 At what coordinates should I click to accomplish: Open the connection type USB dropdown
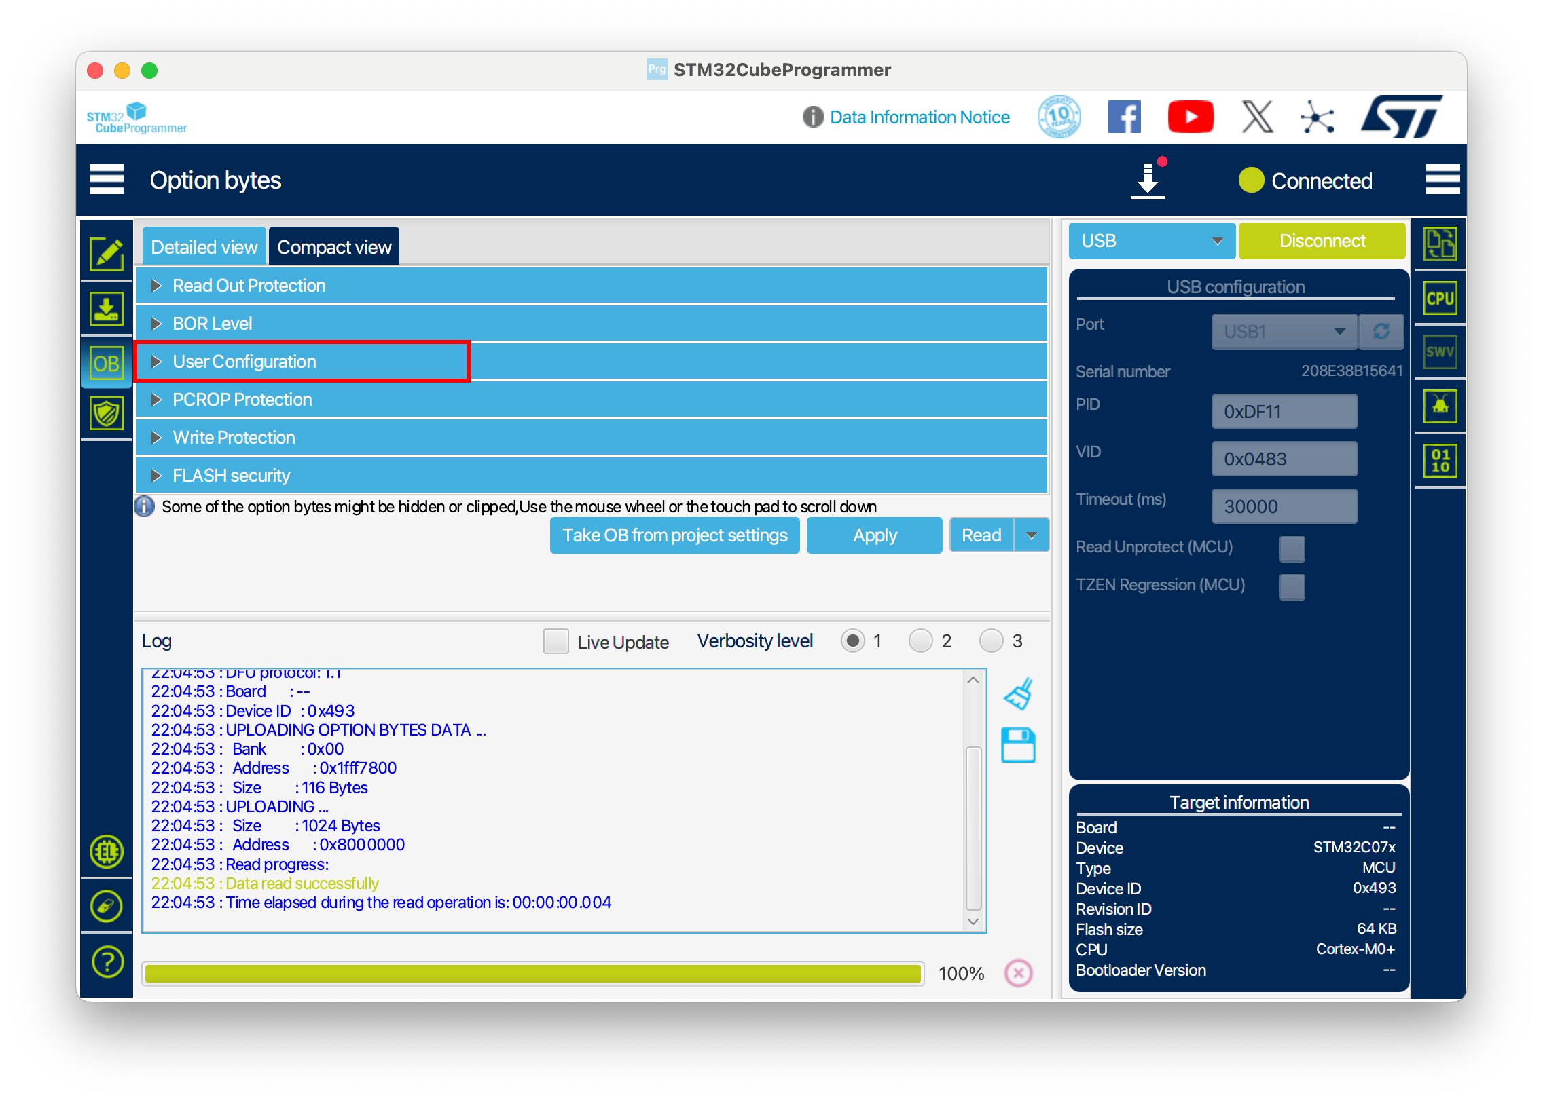point(1150,240)
